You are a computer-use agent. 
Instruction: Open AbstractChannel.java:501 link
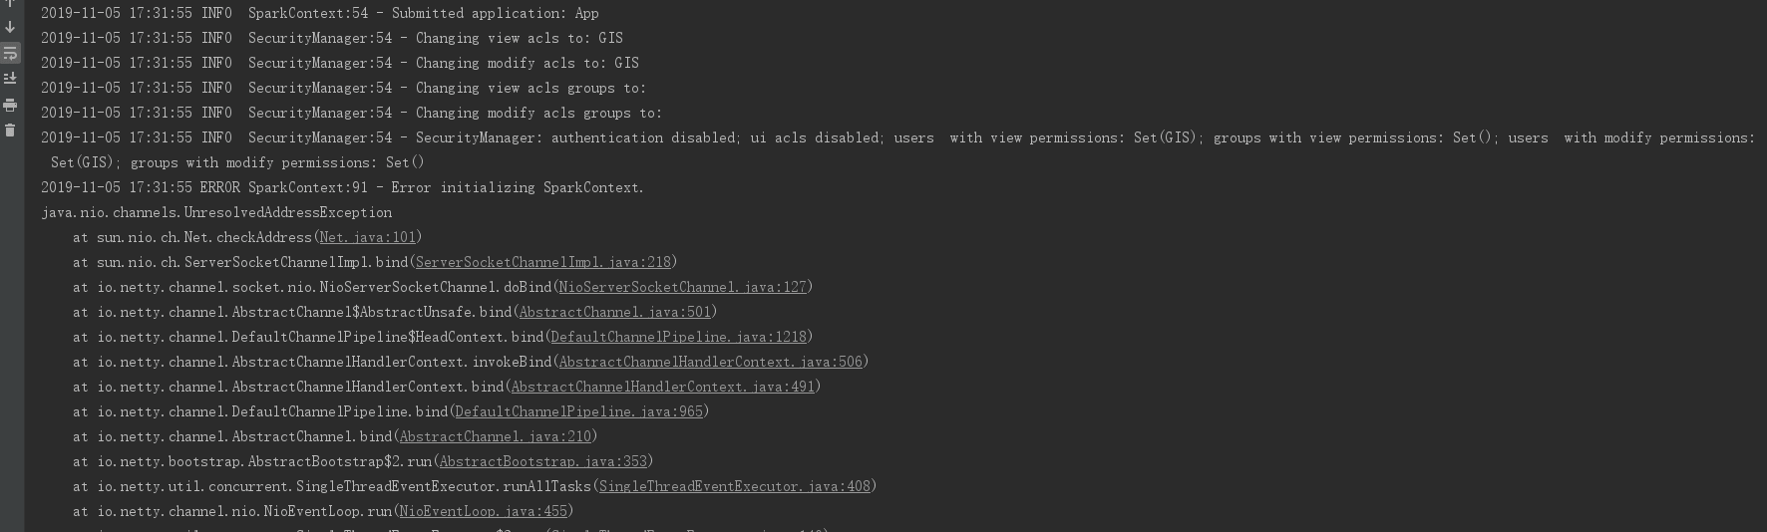pos(614,312)
